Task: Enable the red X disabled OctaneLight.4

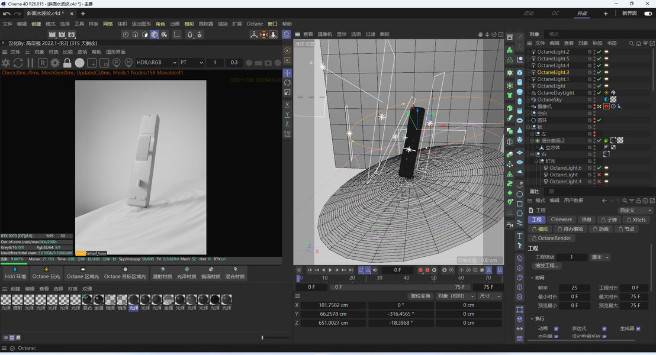Action: coord(599,182)
